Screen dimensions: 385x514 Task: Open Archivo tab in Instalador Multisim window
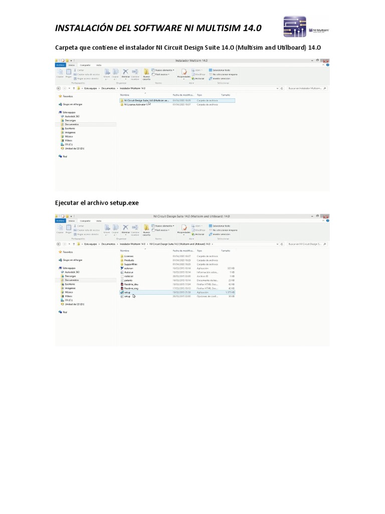tap(60, 65)
